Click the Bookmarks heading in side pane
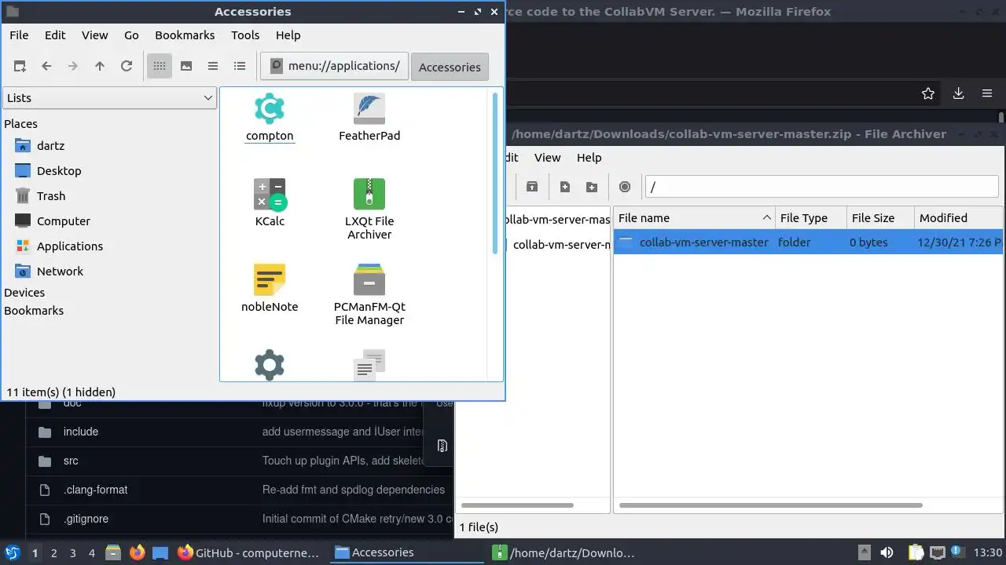Viewport: 1006px width, 565px height. pos(34,311)
